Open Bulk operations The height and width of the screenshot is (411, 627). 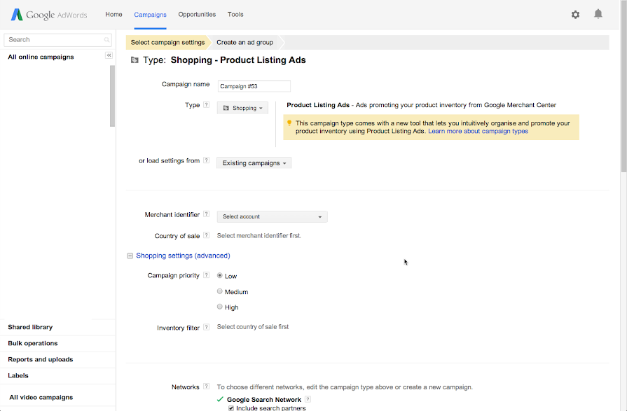pyautogui.click(x=33, y=343)
